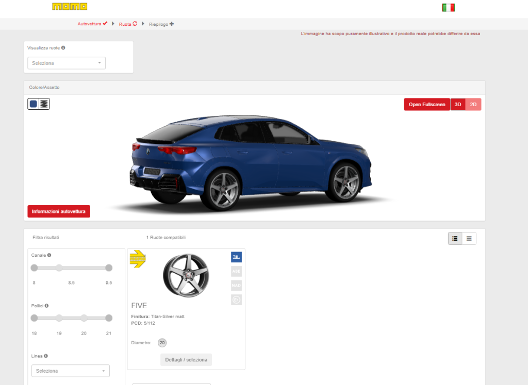Open Dettagli / seleziona for FIVE wheel
Image resolution: width=528 pixels, height=385 pixels.
point(186,359)
